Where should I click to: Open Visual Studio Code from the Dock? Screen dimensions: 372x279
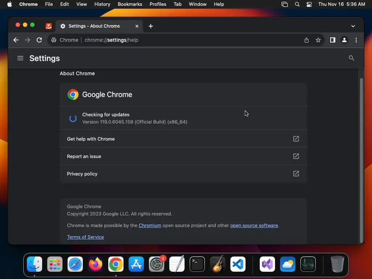[238, 264]
